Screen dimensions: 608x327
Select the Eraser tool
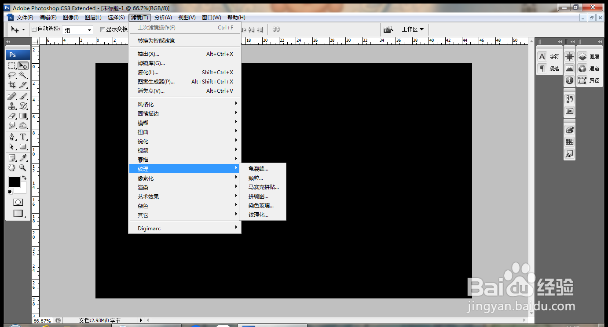pos(12,116)
